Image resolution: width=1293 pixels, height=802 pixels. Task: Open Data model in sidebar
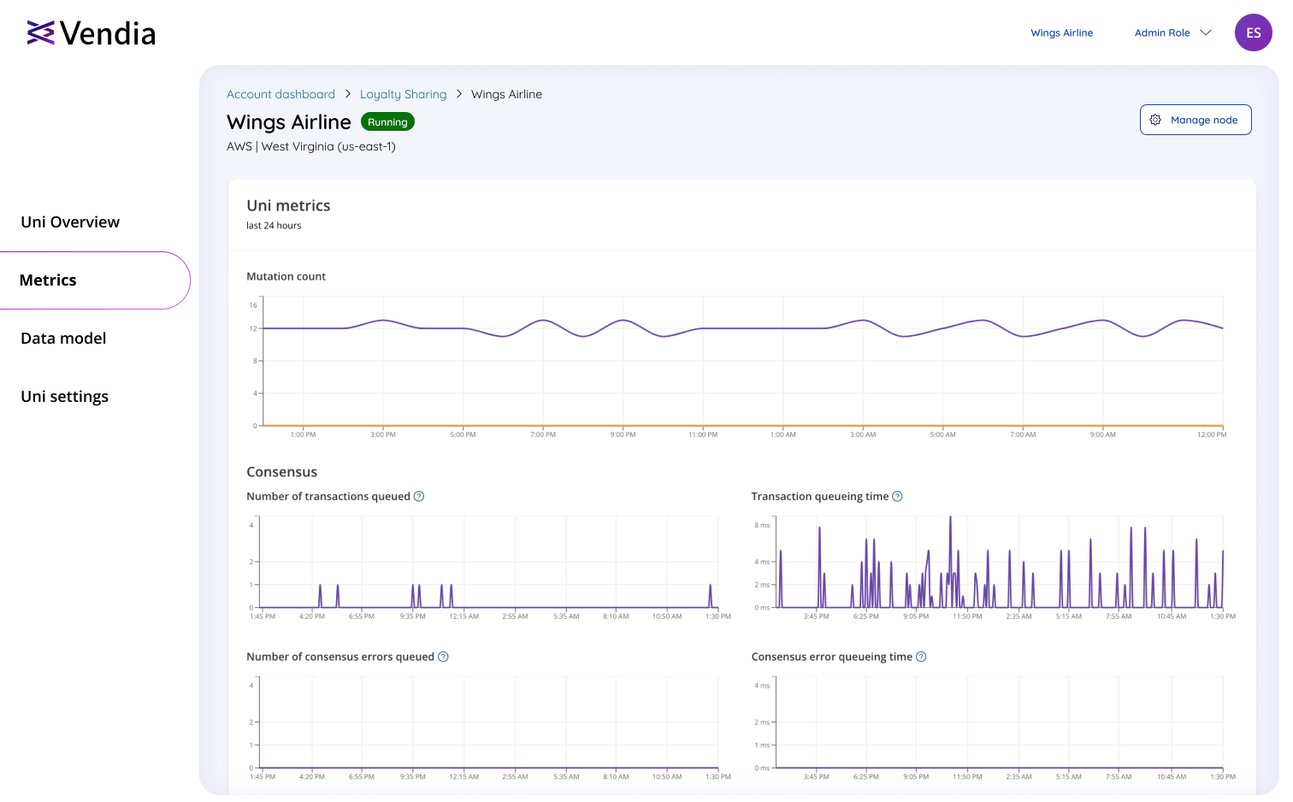point(63,339)
